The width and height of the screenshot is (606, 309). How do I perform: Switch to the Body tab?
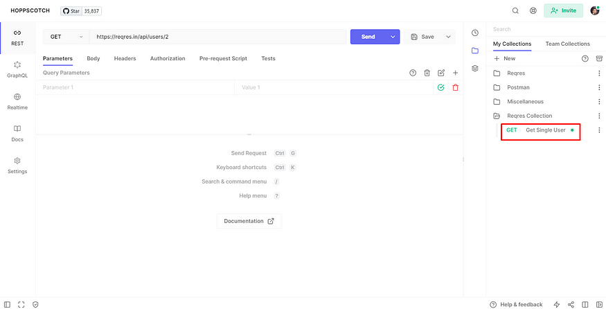[93, 59]
